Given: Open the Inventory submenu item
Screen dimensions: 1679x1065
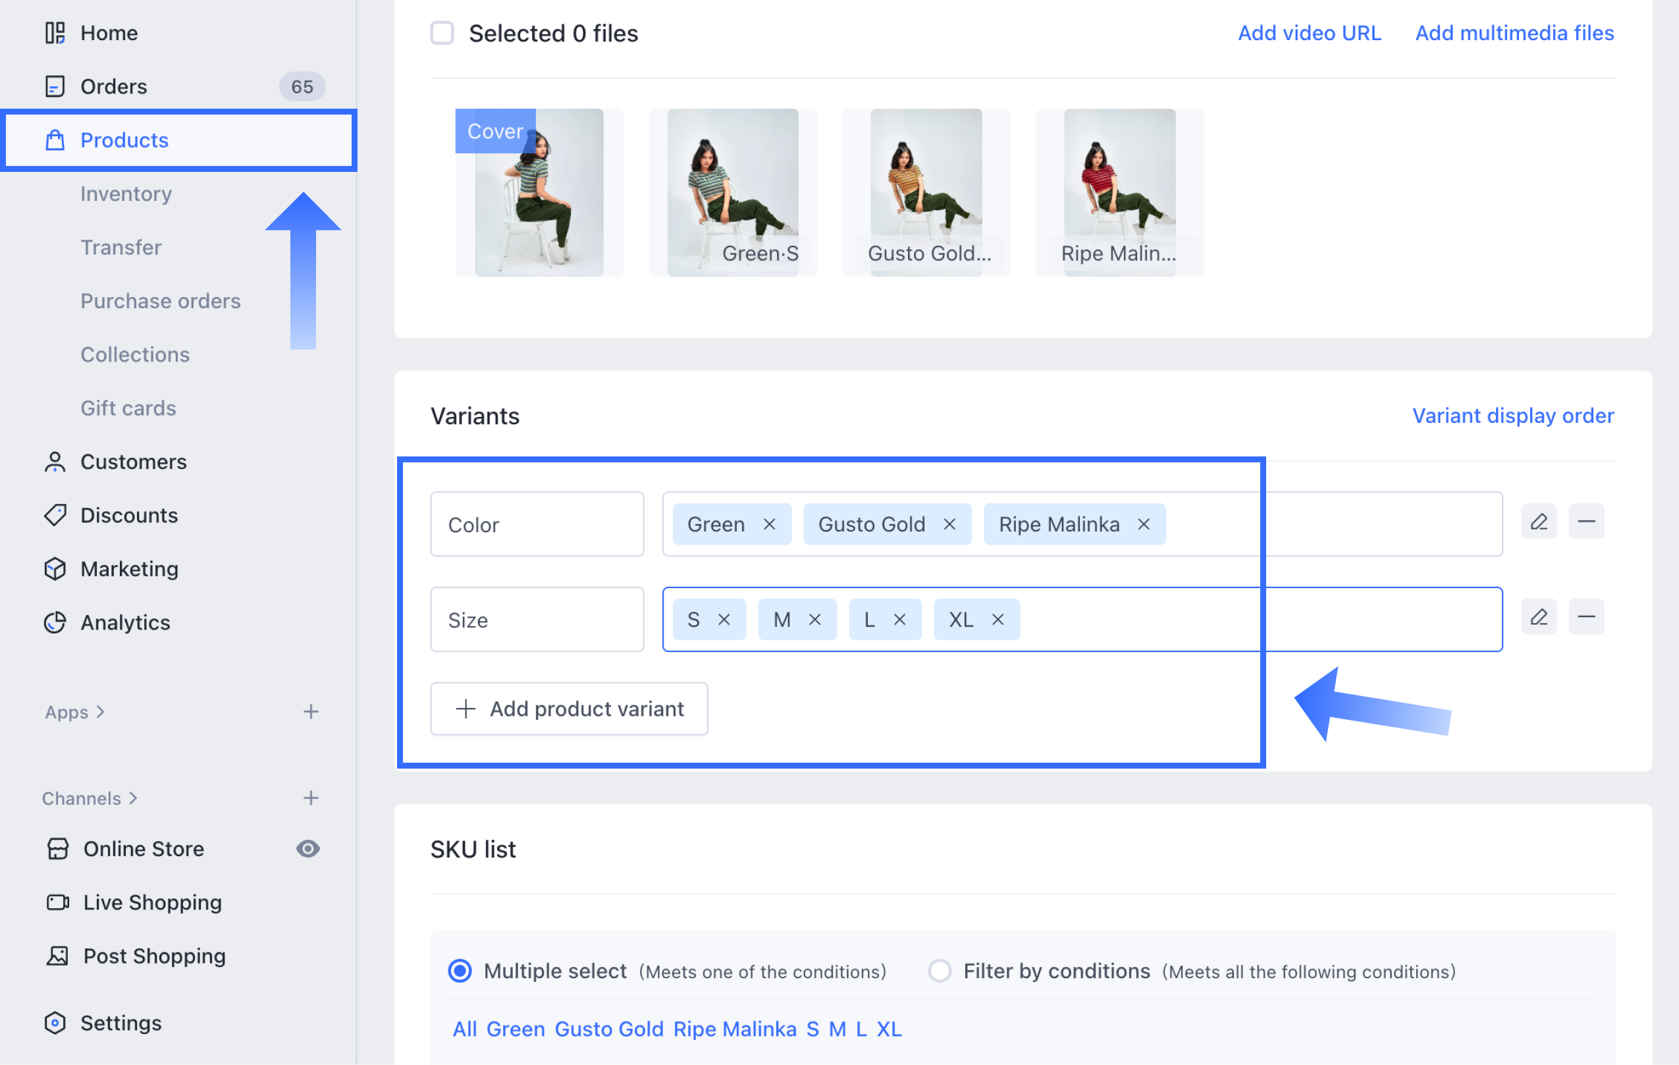Looking at the screenshot, I should tap(126, 194).
